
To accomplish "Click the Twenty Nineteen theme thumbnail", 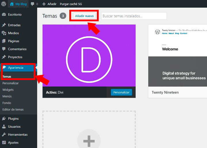I will (x=178, y=56).
